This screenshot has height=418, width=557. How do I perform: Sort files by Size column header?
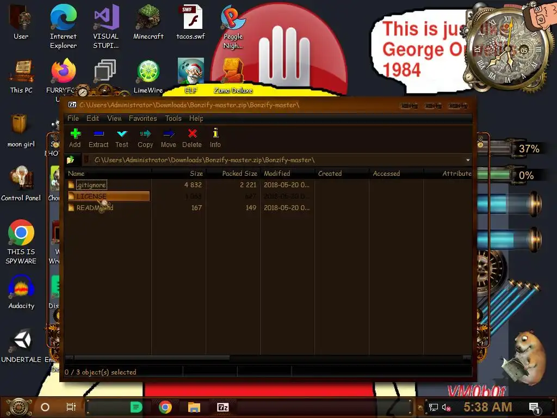[x=178, y=174]
